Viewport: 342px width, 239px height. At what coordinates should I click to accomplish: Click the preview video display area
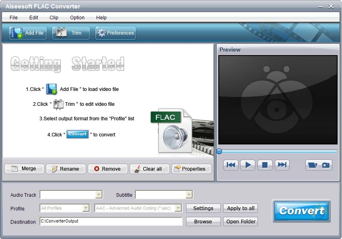[x=278, y=100]
